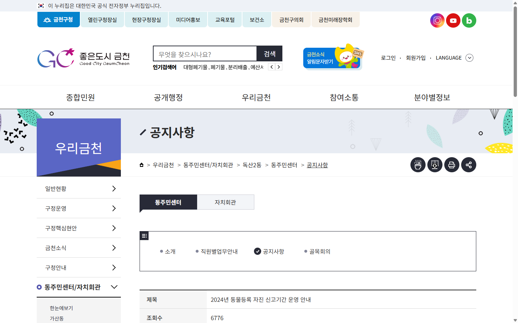Screen dimensions: 518x323
Task: Select 소개 sub-menu option
Action: coord(168,252)
